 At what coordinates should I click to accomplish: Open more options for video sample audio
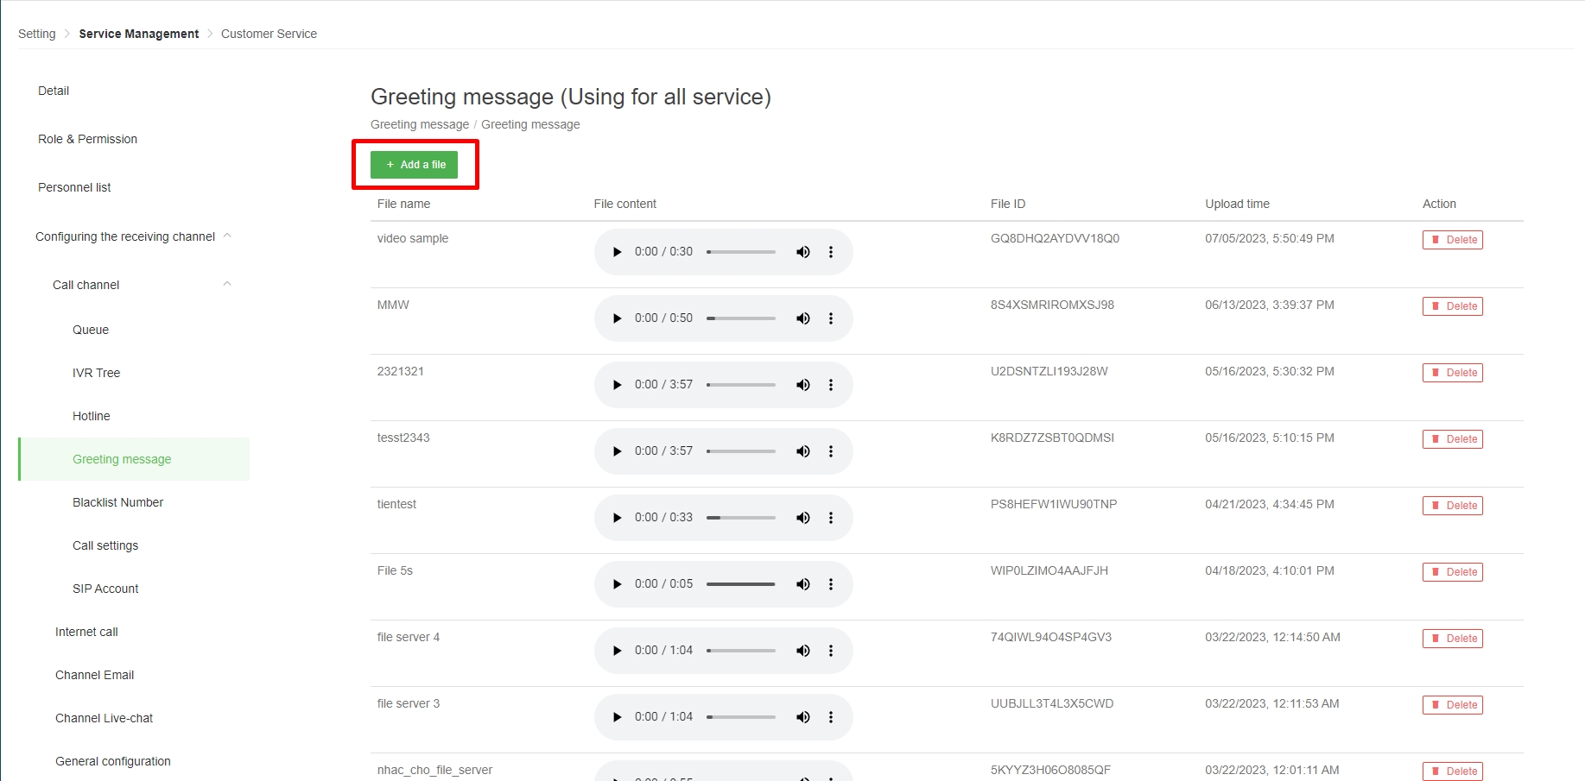point(831,252)
